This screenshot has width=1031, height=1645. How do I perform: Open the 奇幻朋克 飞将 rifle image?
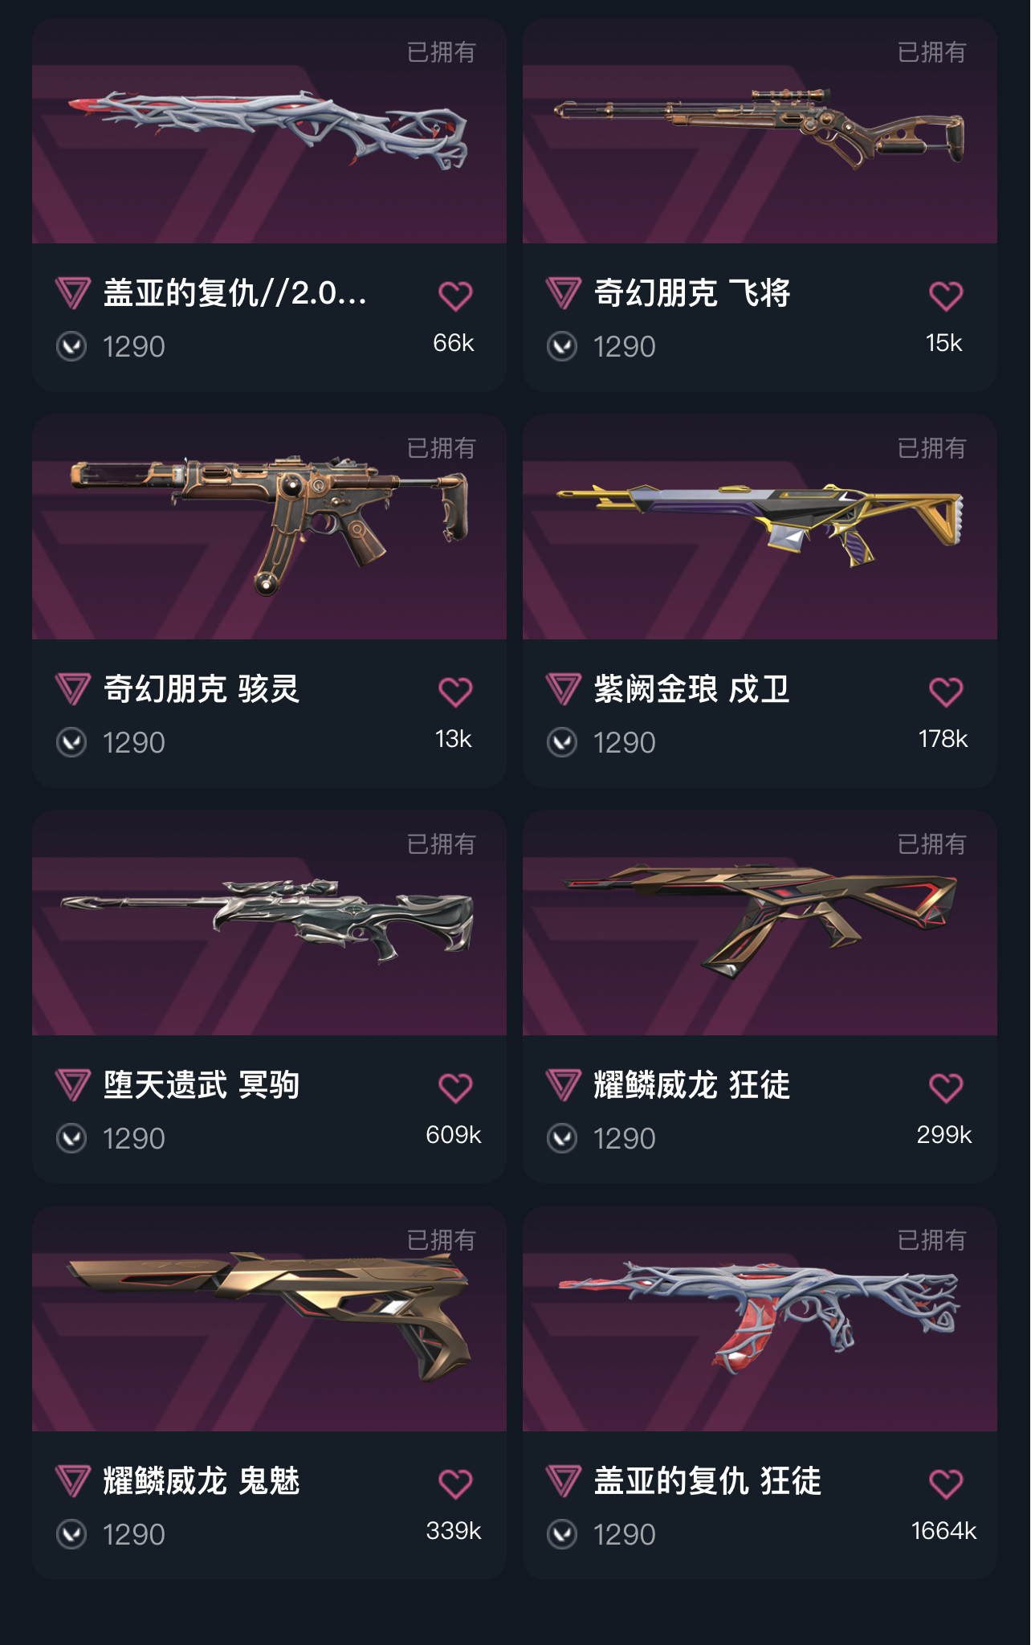tap(760, 131)
